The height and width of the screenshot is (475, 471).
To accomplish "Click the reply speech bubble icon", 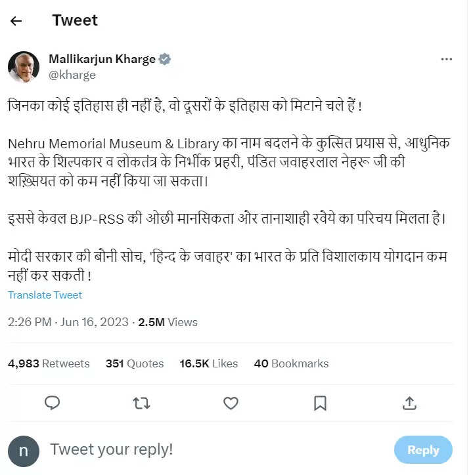I will coord(52,402).
